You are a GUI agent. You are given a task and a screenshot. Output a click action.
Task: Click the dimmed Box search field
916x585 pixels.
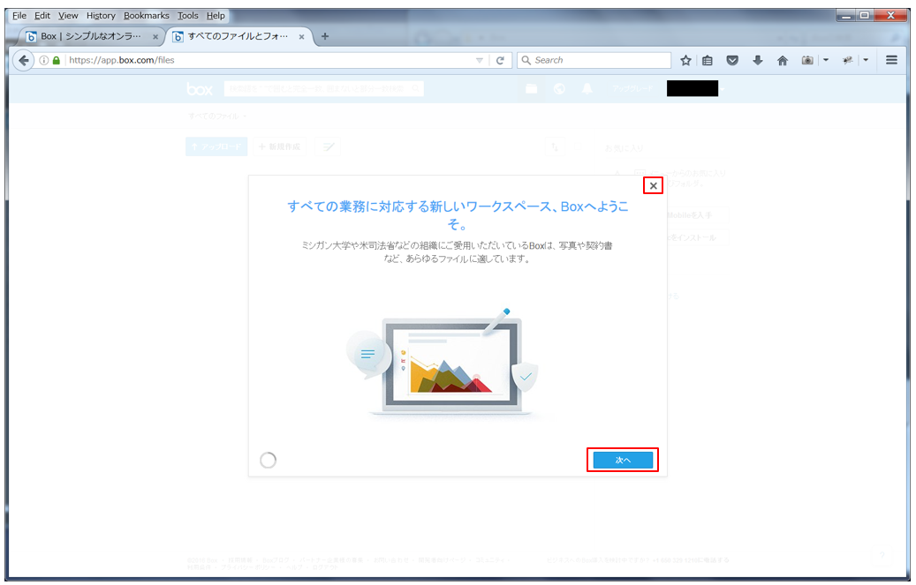click(x=323, y=89)
